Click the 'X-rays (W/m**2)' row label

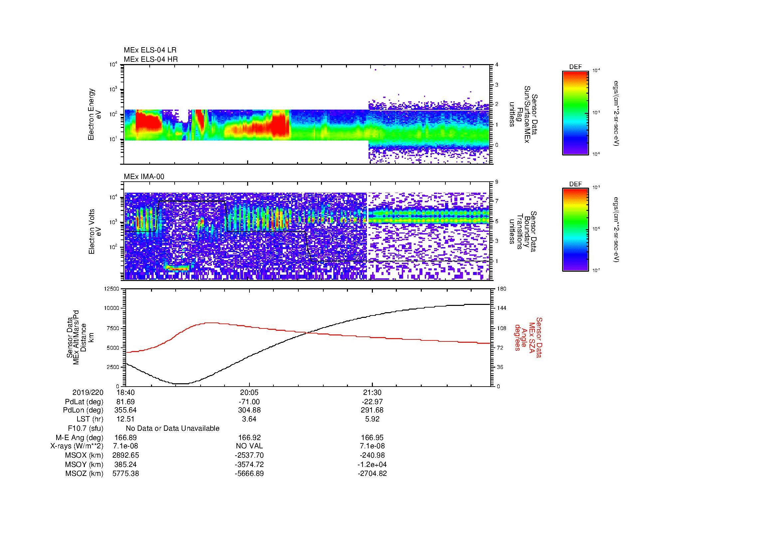[77, 446]
